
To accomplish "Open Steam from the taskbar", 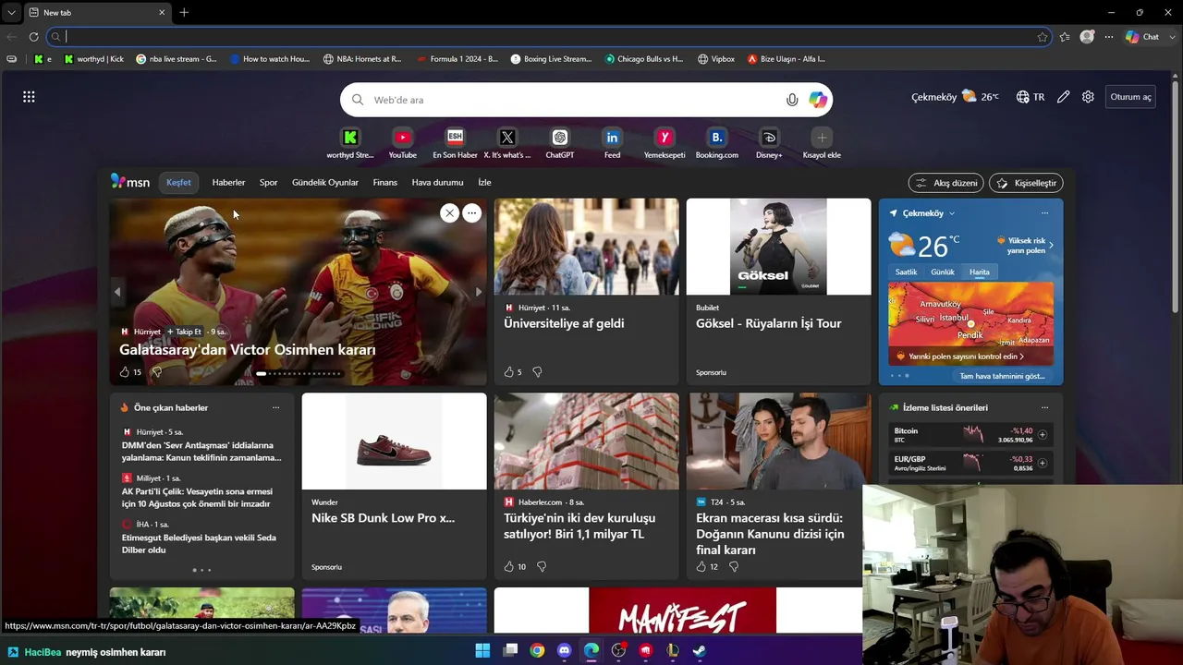I will click(700, 651).
